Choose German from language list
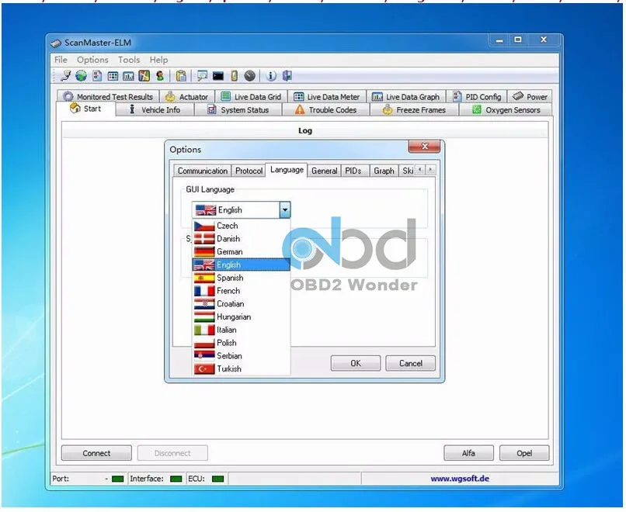Image resolution: width=626 pixels, height=512 pixels. pos(241,251)
